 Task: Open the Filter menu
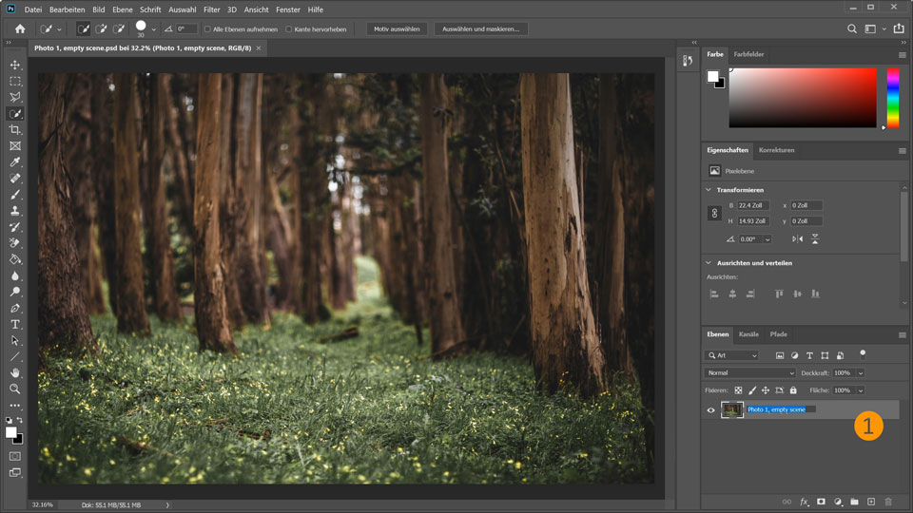coord(211,9)
